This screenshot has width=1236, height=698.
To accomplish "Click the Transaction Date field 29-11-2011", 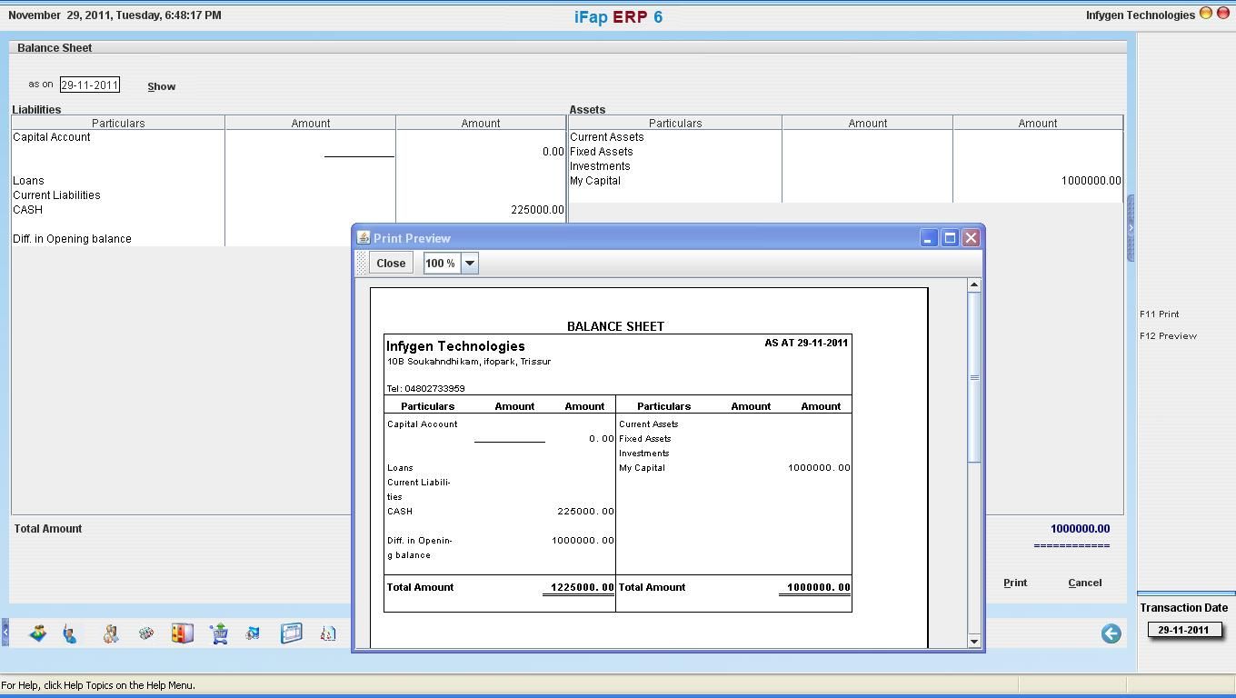I will 1183,630.
